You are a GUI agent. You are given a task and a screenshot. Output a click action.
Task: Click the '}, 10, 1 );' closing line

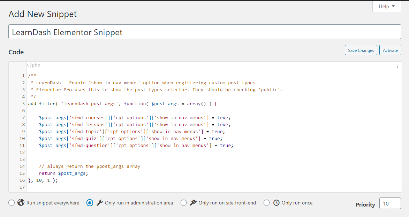(x=43, y=180)
